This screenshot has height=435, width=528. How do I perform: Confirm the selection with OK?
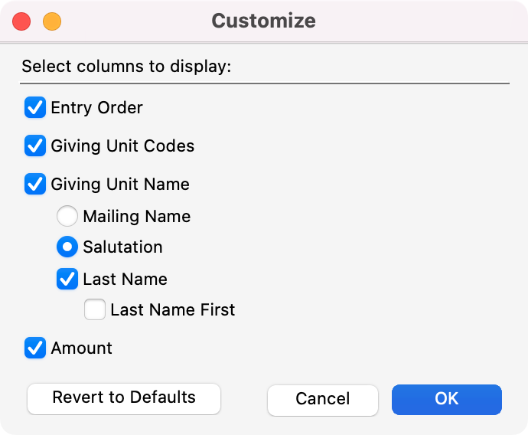pyautogui.click(x=446, y=399)
